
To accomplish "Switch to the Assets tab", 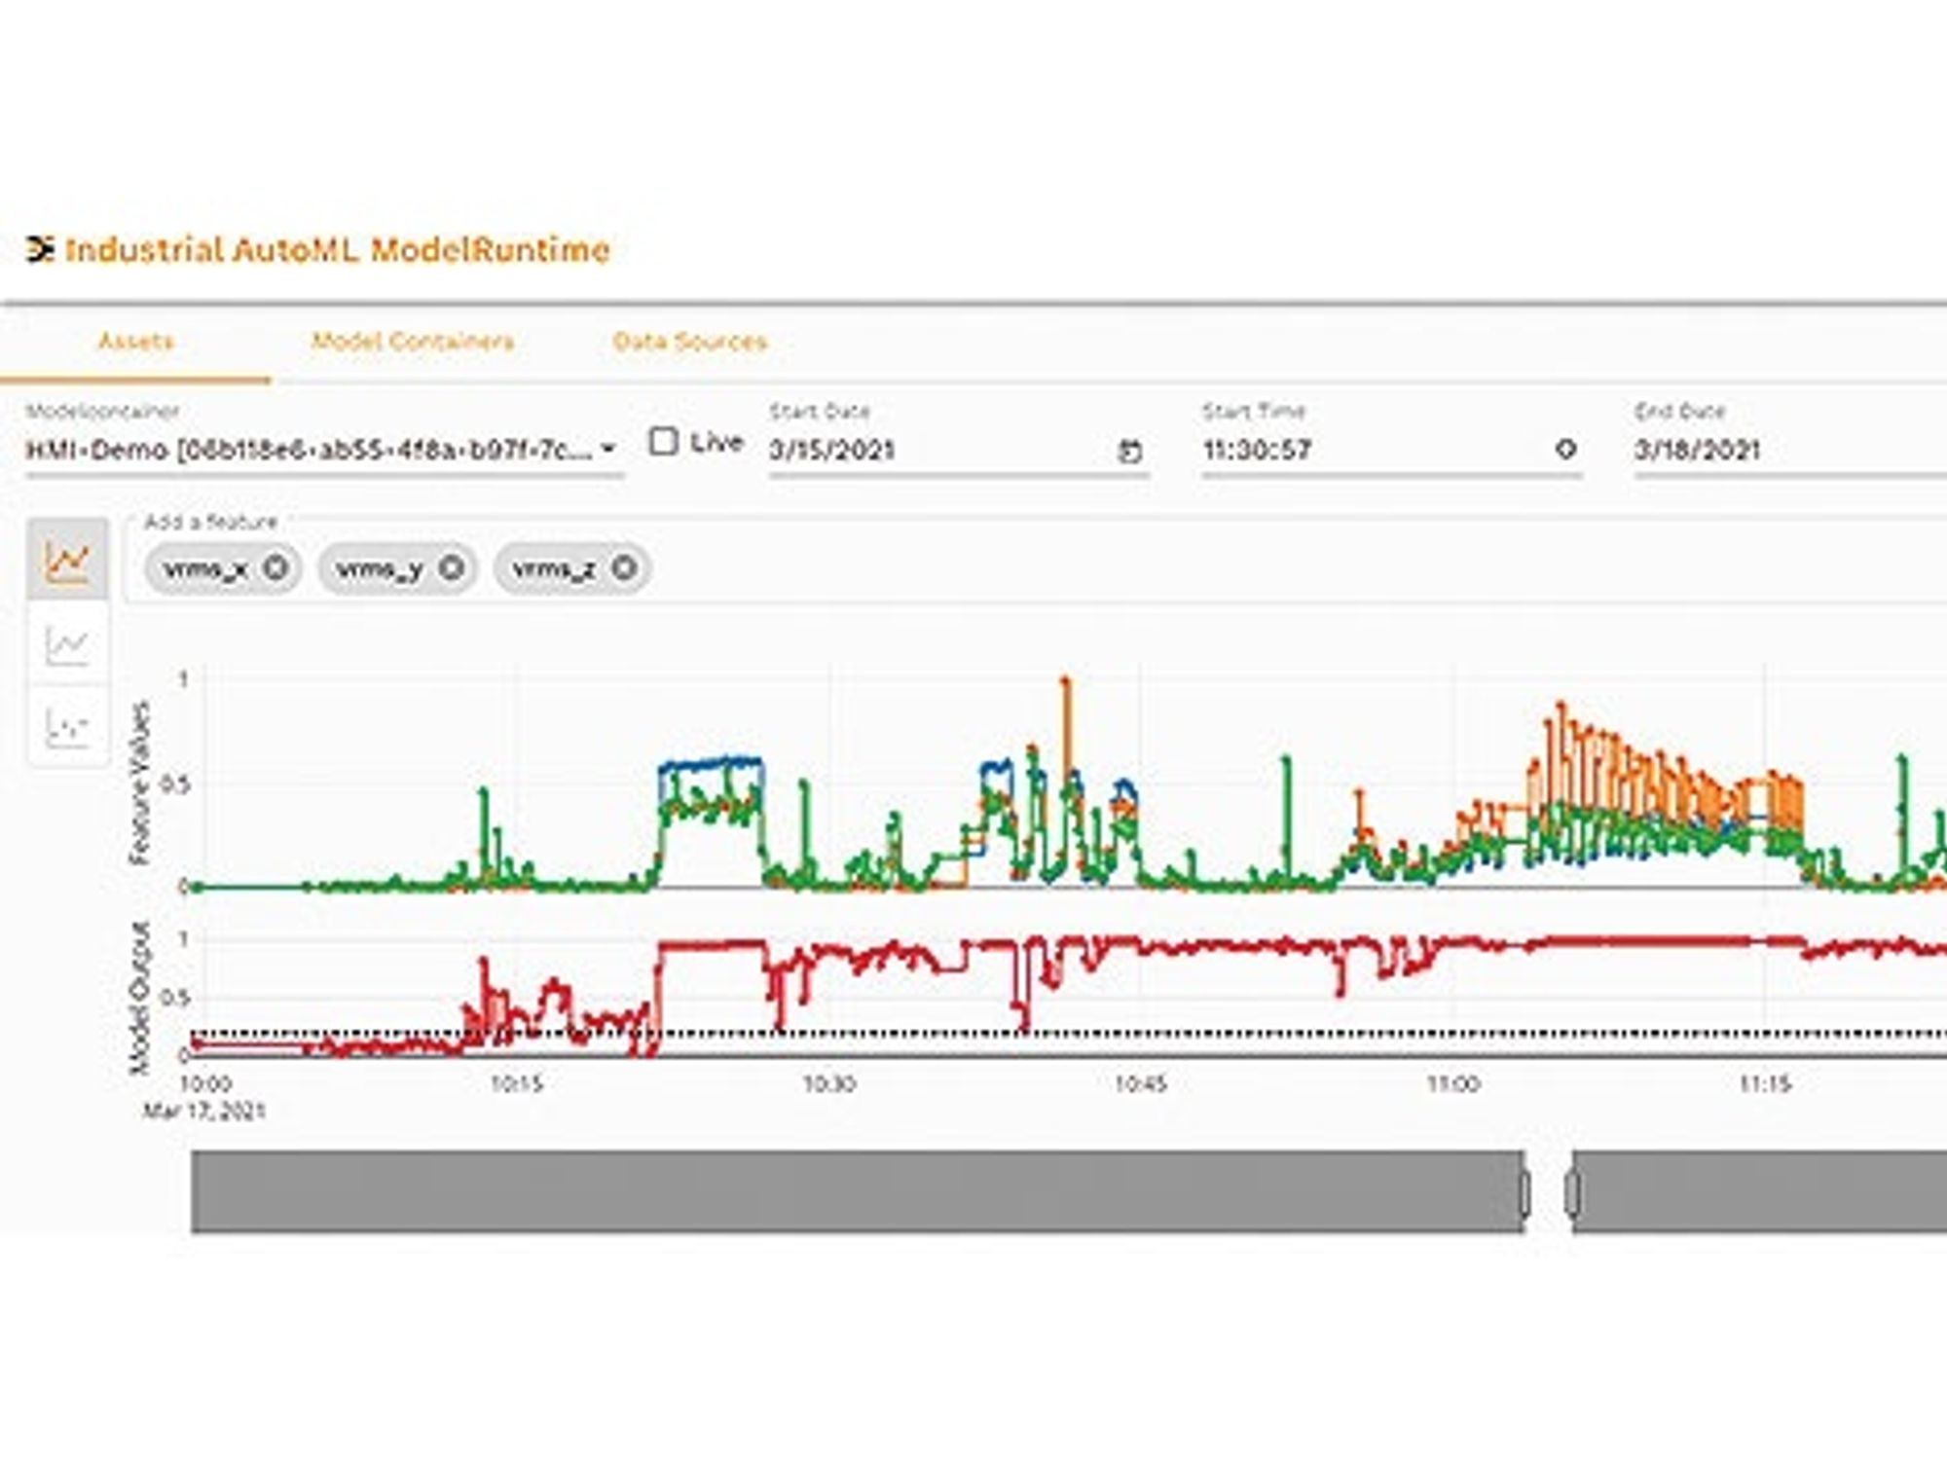I will 135,342.
